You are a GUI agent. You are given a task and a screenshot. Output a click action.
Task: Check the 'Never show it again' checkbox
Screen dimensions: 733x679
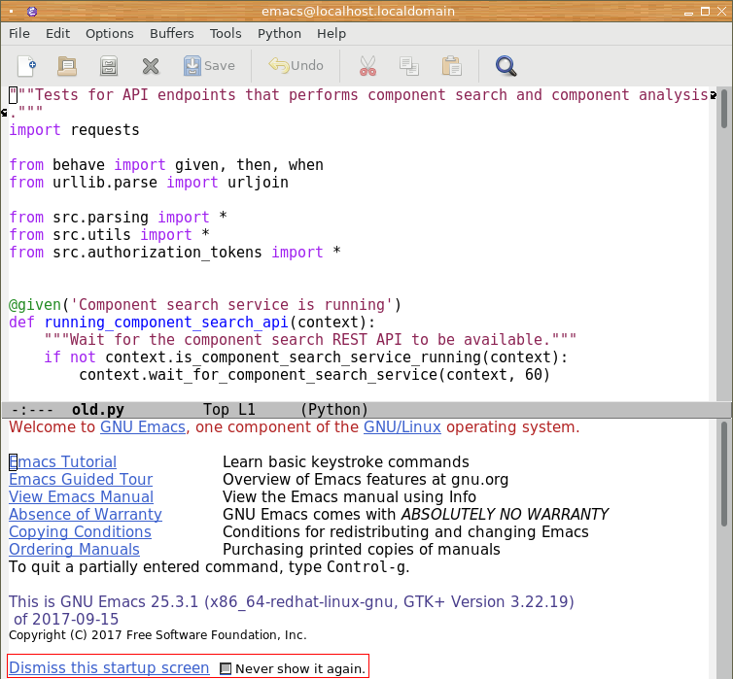coord(226,668)
